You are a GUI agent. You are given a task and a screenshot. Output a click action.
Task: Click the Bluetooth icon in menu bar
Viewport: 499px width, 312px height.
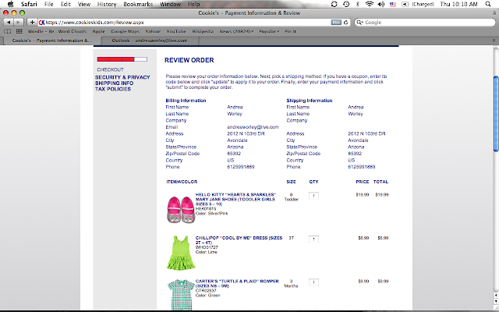[358, 4]
